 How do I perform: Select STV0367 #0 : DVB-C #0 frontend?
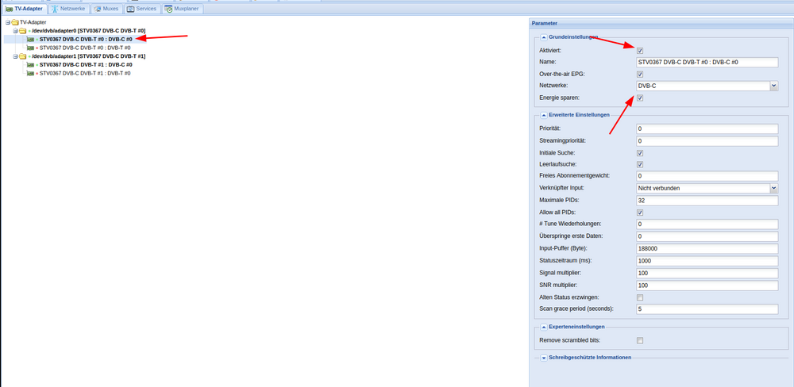pos(86,40)
